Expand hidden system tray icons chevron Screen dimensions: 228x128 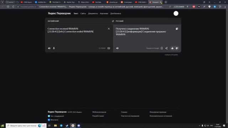[199, 126]
